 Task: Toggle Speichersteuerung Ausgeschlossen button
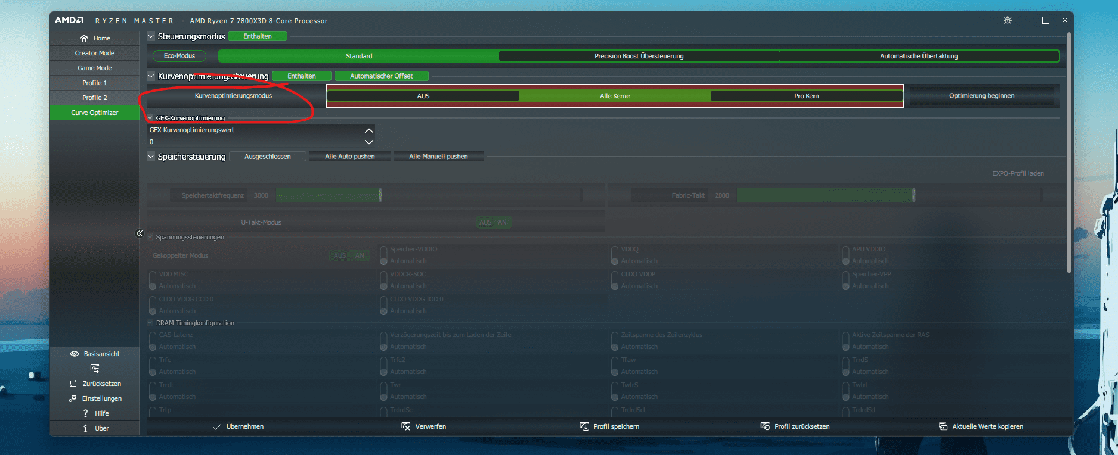tap(268, 157)
